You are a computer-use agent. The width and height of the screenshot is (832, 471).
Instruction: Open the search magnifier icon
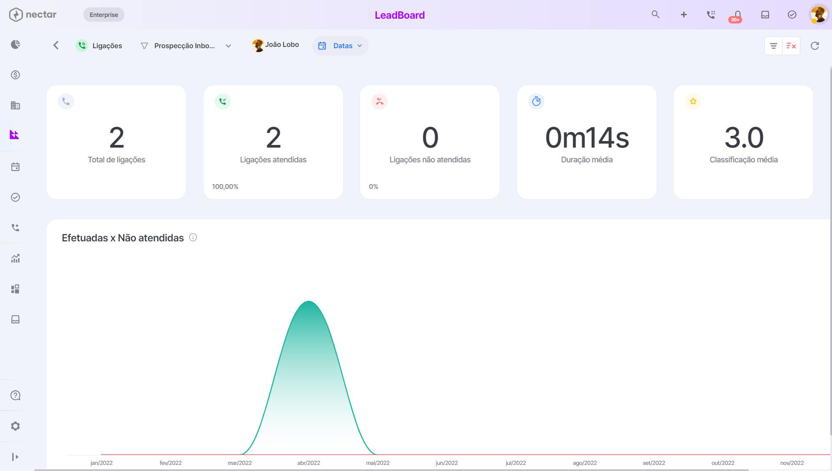pos(655,14)
